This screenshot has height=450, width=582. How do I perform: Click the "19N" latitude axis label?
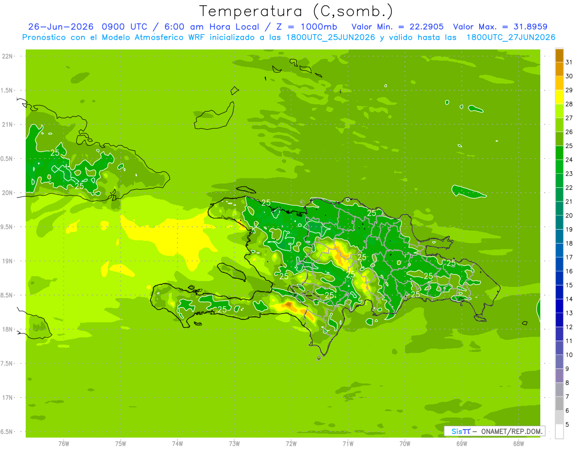(8, 261)
